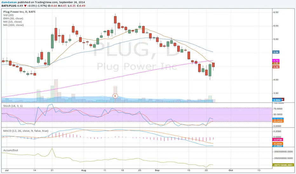Select the 'MA (200, close)' indicator legend
The image size is (296, 174).
[x=13, y=25]
